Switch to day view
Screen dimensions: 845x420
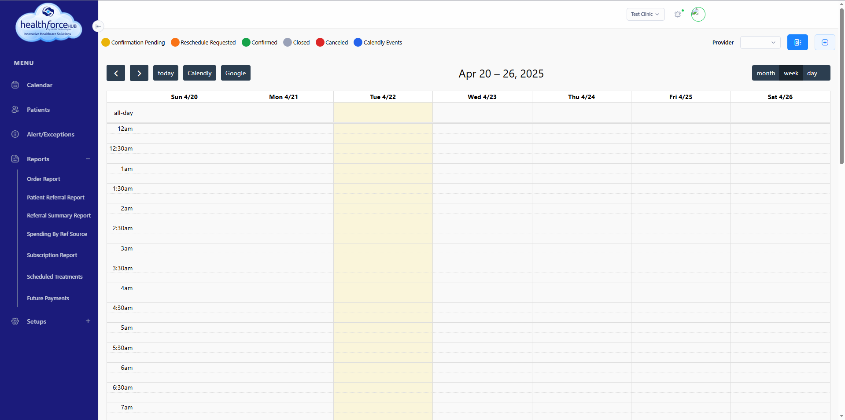pyautogui.click(x=812, y=73)
